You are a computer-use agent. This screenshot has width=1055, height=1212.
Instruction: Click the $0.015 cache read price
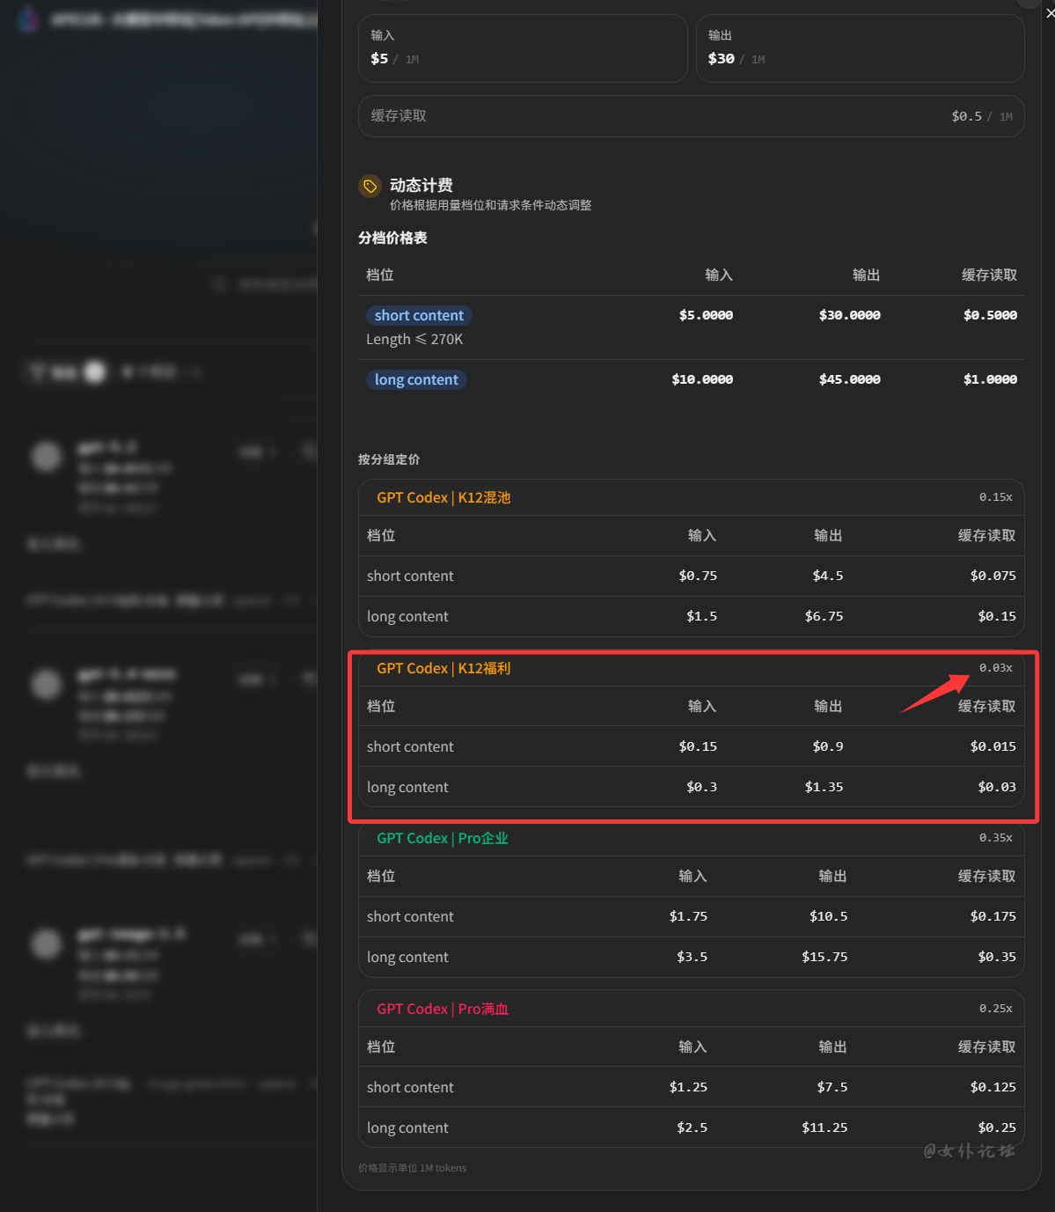coord(993,746)
